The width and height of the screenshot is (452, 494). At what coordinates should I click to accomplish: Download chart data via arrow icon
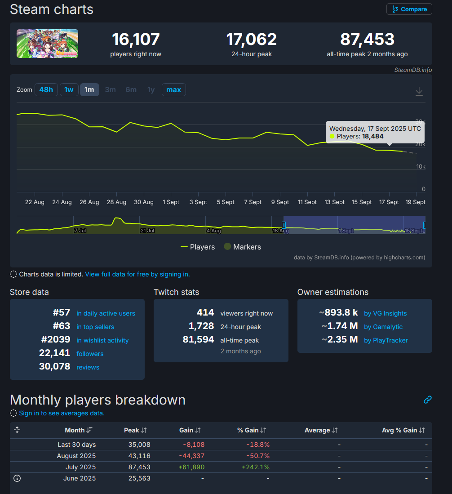419,91
